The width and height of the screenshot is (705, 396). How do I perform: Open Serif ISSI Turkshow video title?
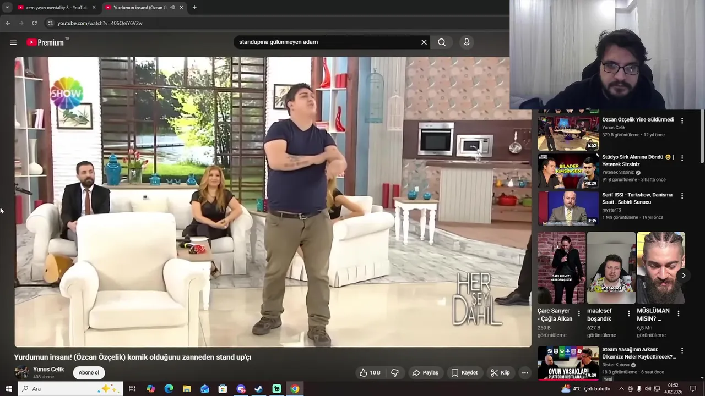(637, 199)
